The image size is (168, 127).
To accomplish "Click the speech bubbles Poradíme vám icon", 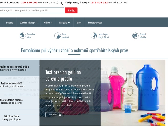I will [x=23, y=36].
